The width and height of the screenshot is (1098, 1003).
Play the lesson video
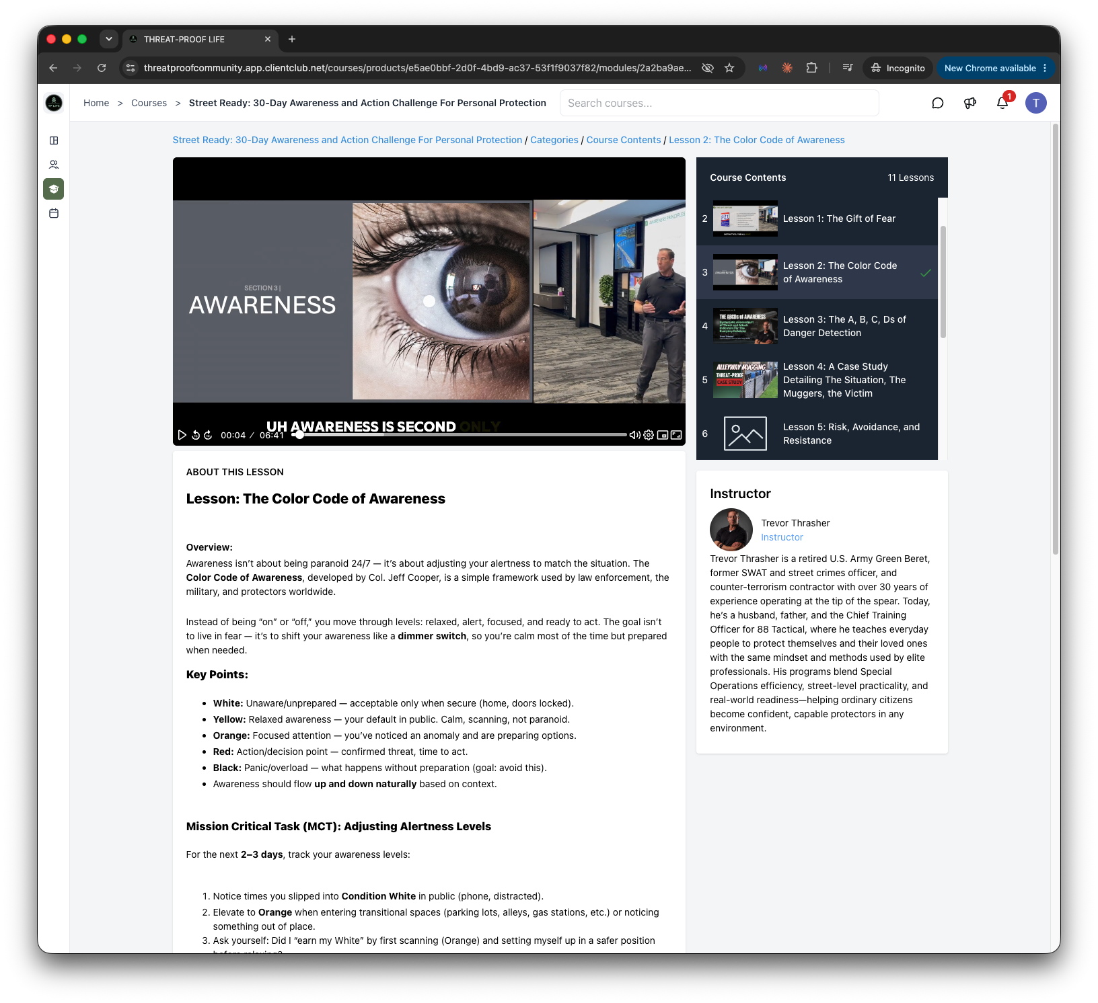pyautogui.click(x=182, y=435)
